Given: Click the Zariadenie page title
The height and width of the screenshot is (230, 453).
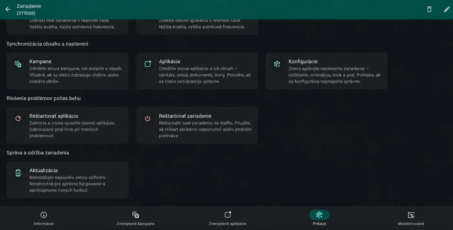Looking at the screenshot, I should [29, 6].
